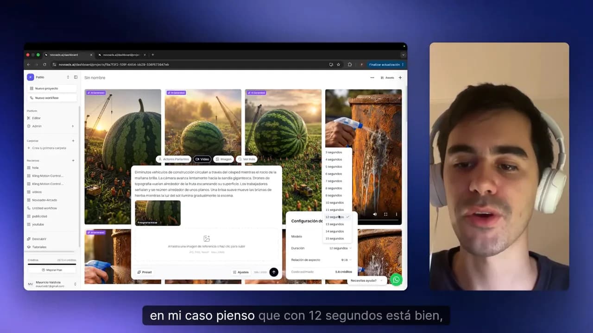Switch to second novoads.ai browser tab
Screen dimensions: 593x333
coord(121,55)
